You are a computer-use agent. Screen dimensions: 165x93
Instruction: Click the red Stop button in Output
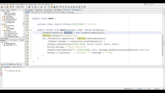point(1,73)
